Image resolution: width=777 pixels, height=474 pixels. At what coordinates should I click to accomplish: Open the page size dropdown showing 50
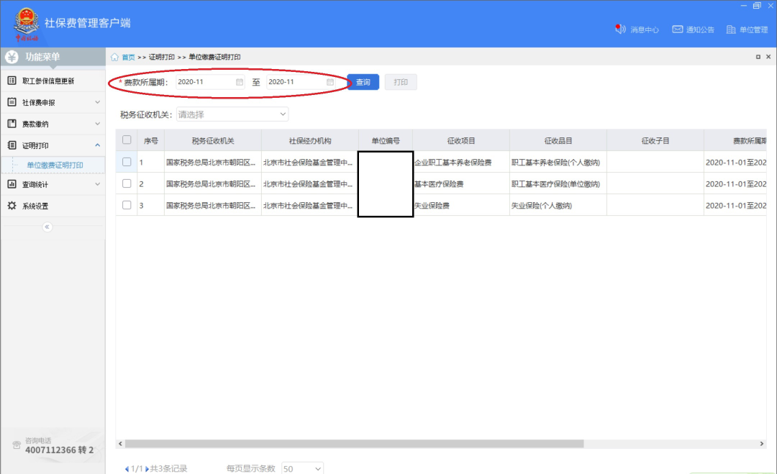302,468
